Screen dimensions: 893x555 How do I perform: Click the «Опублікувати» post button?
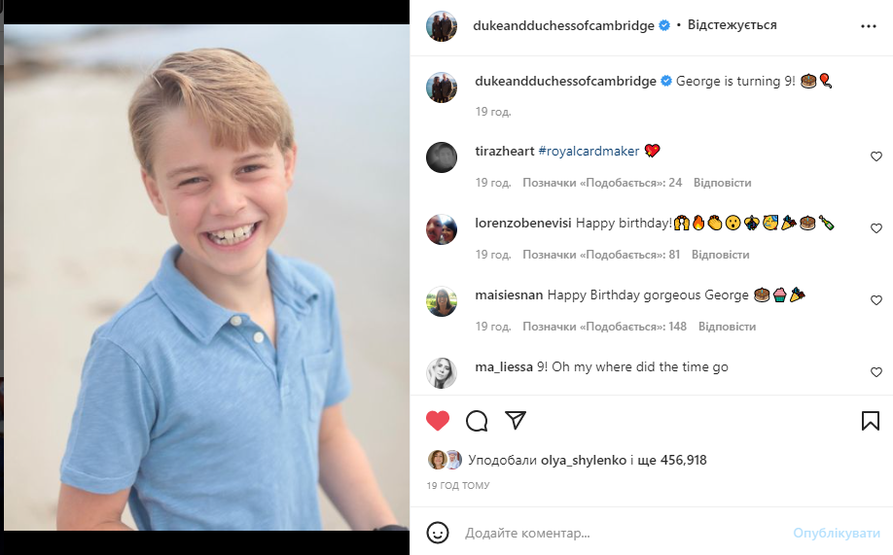[x=837, y=534]
